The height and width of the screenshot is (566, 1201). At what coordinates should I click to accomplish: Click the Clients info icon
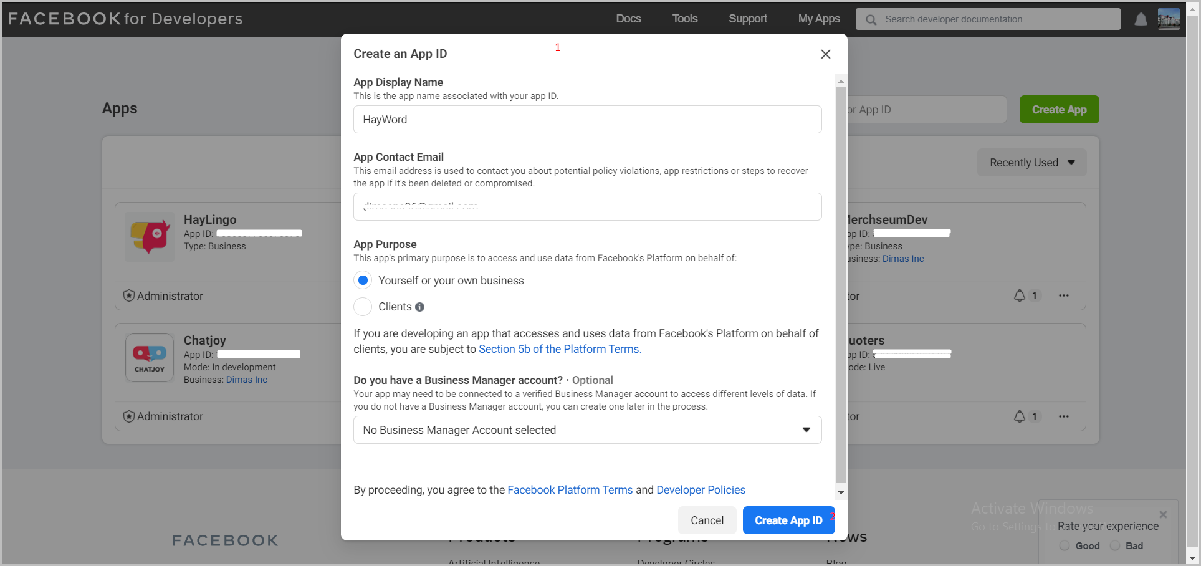419,307
